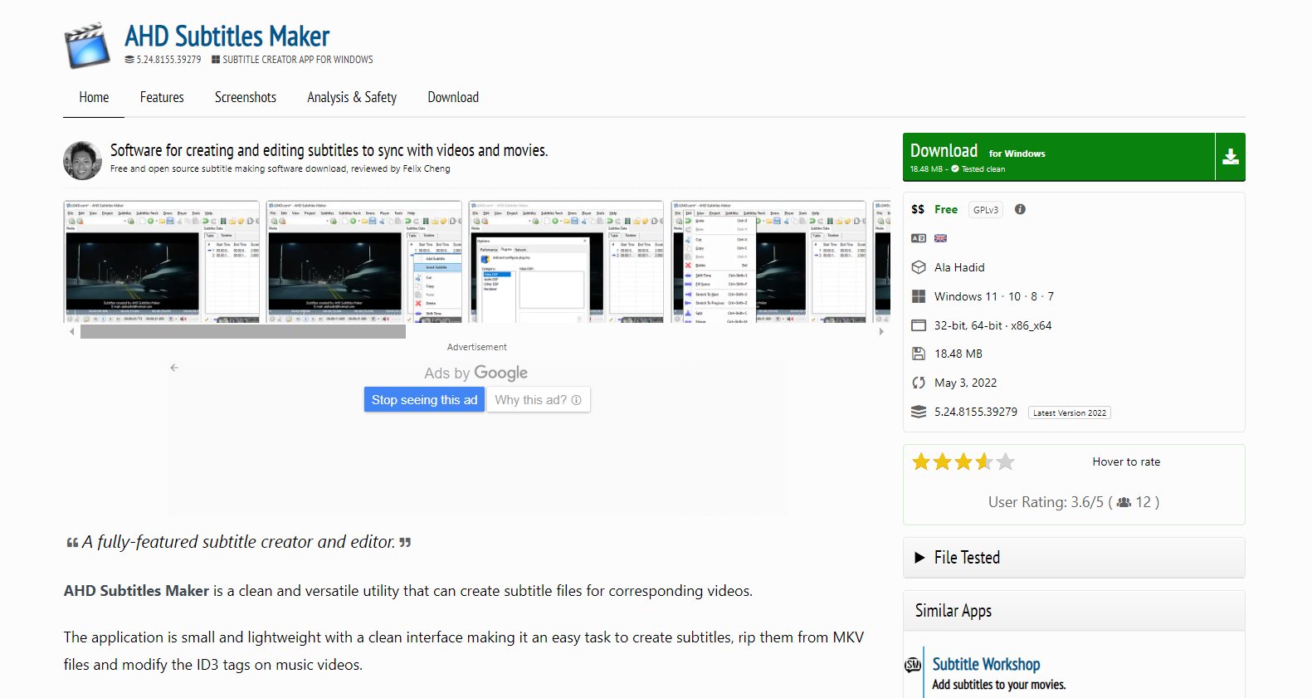Click the green Download for Windows button

(1059, 157)
